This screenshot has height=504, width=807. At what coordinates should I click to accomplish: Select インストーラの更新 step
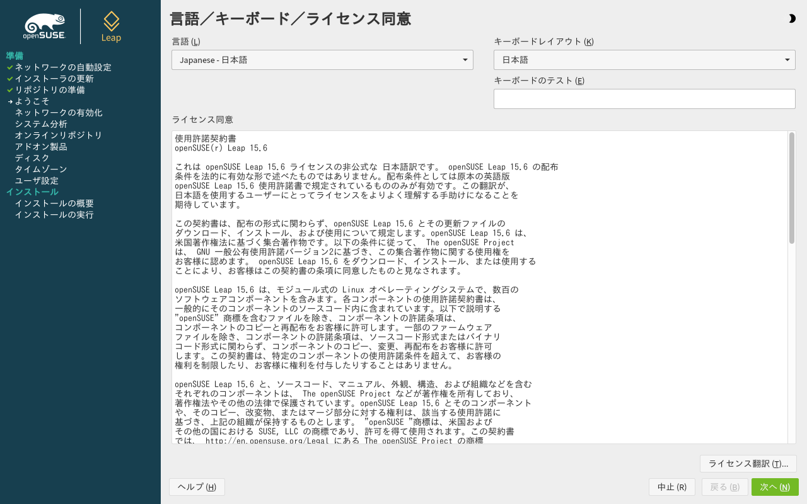(54, 78)
